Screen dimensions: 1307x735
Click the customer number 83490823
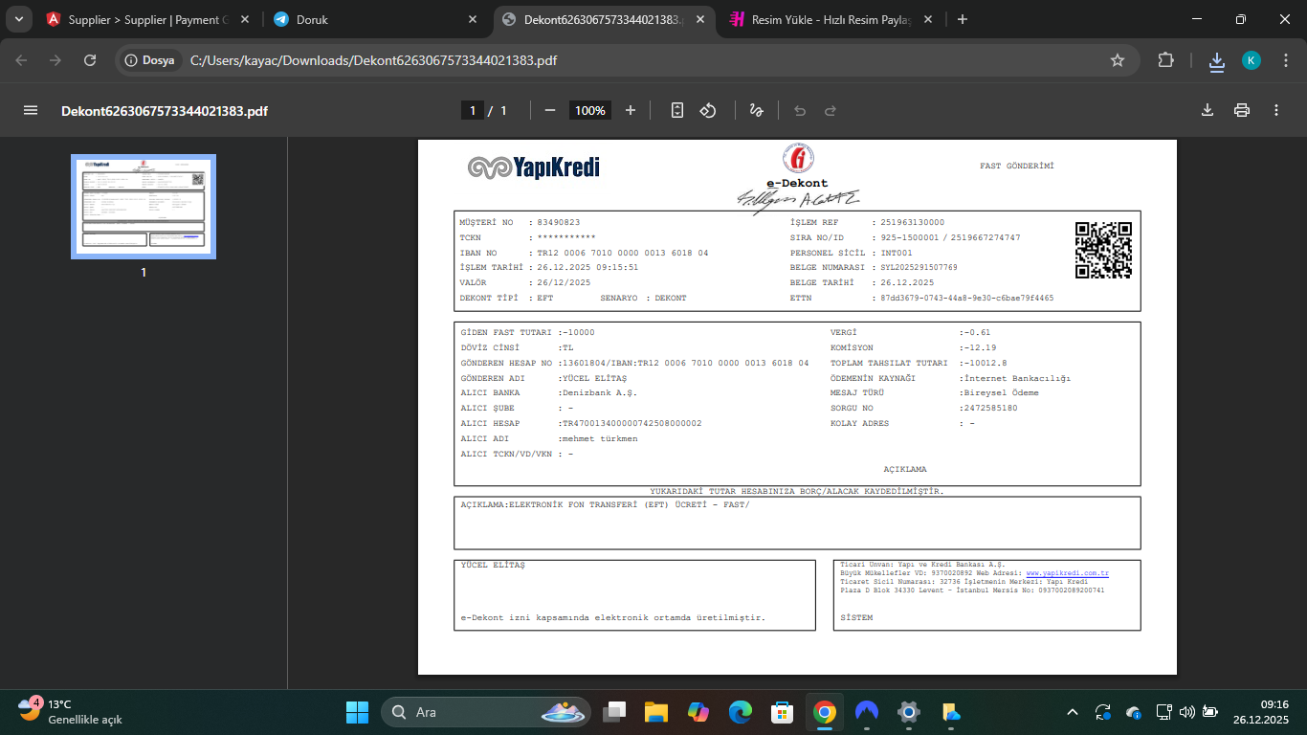point(559,222)
